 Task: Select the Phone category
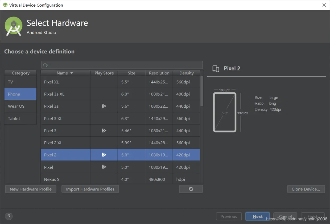pos(20,94)
